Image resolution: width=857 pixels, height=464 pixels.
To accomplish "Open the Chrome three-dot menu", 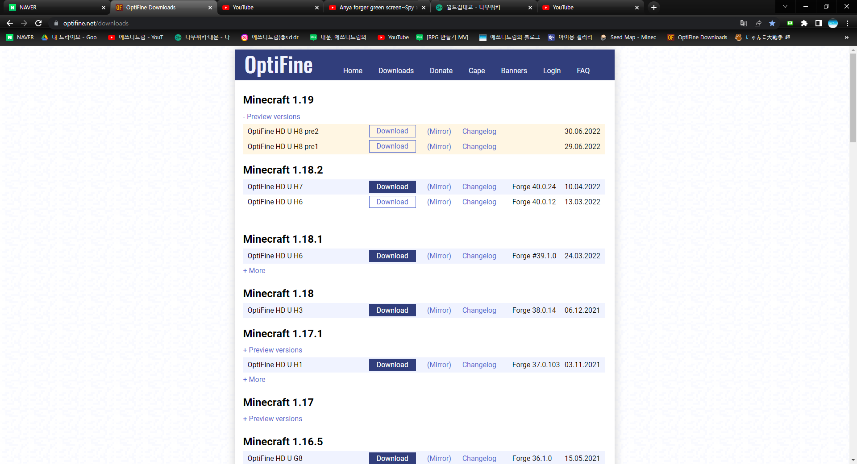I will 847,23.
